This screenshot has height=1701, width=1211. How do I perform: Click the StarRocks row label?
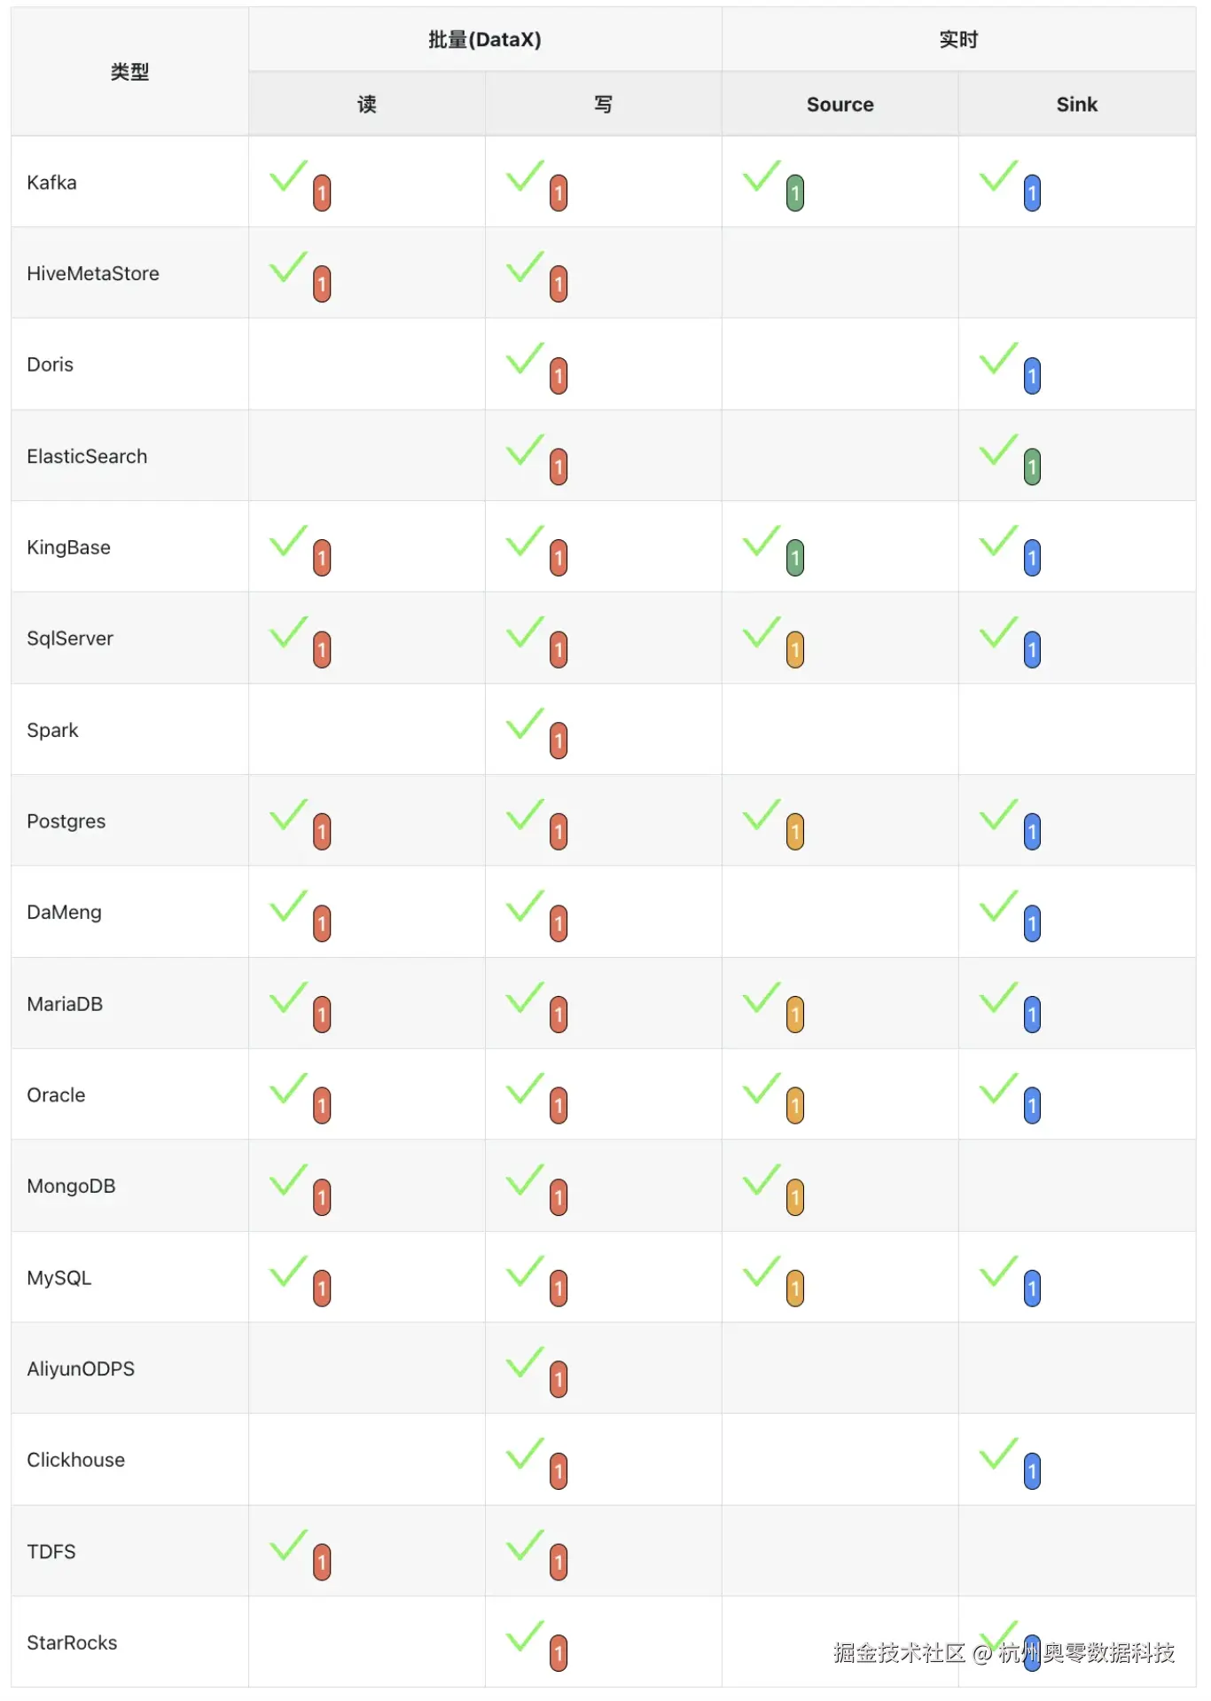point(72,1642)
